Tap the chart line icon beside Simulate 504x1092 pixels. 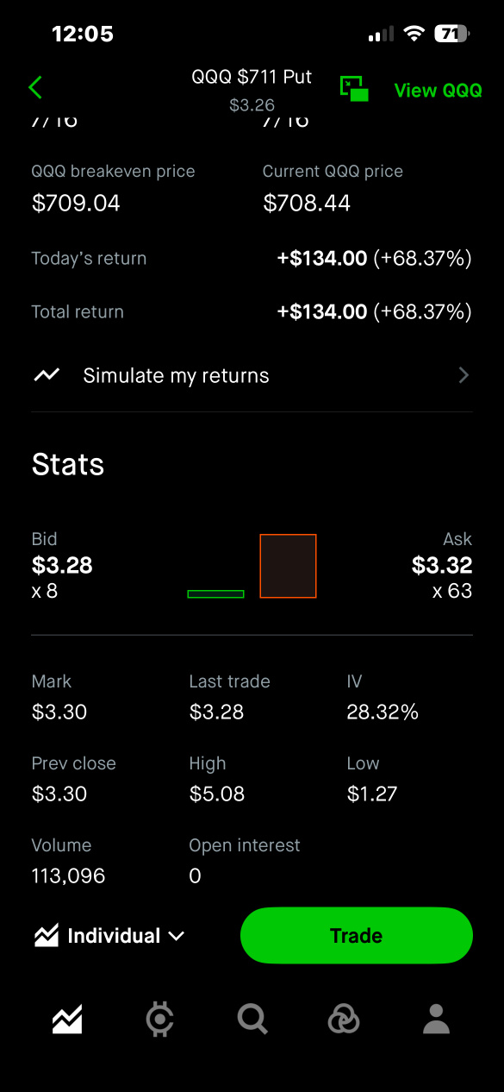47,375
